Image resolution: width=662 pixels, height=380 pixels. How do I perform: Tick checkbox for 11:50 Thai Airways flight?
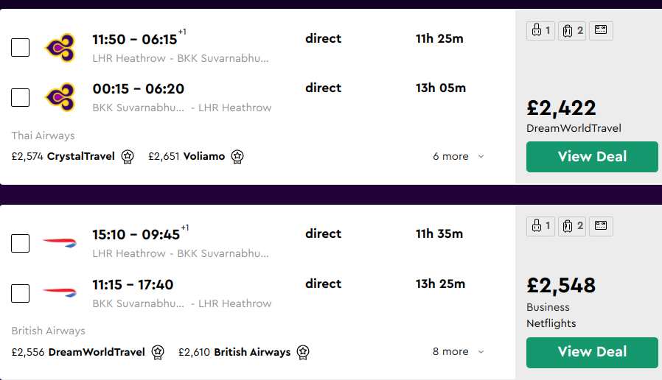pos(21,48)
